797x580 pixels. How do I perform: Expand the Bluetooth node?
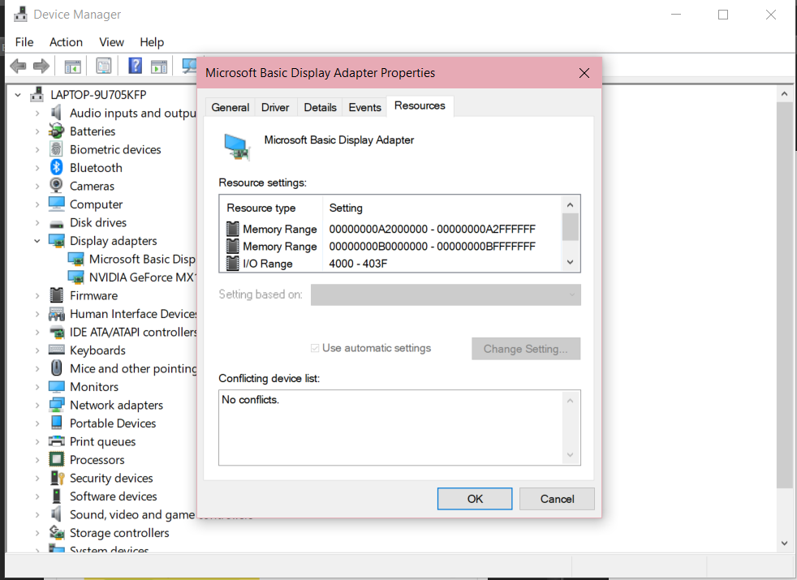click(x=37, y=168)
